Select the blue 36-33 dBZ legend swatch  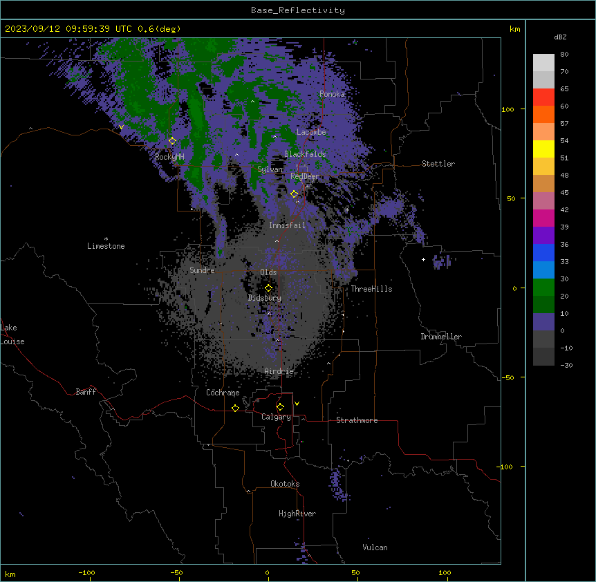[x=543, y=252]
